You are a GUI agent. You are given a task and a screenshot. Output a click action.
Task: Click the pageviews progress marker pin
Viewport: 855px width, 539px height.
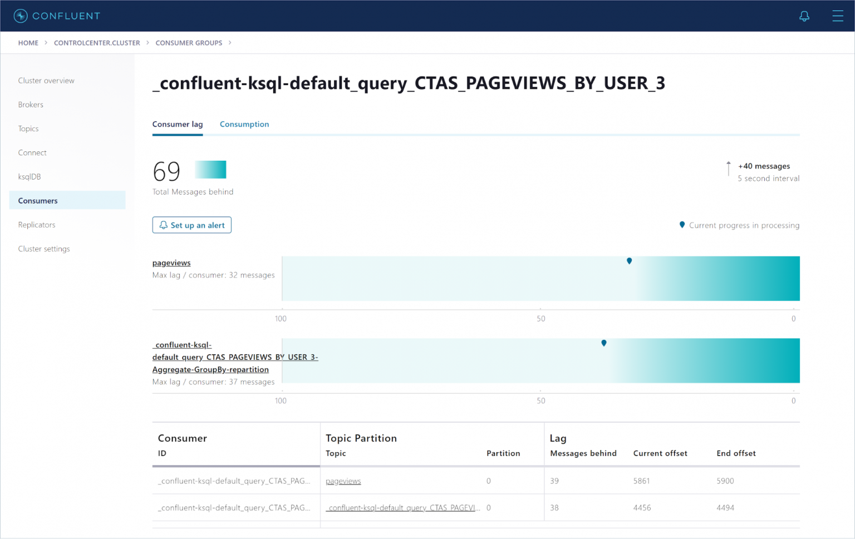click(x=629, y=261)
